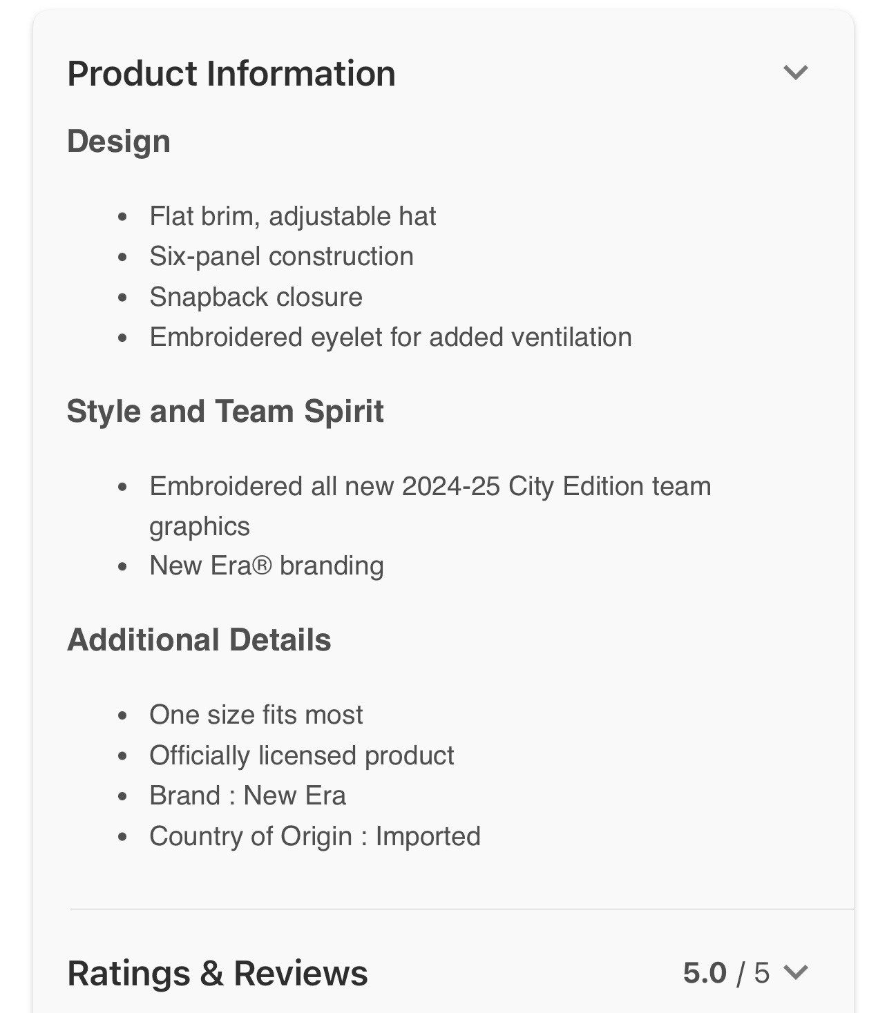This screenshot has width=887, height=1013.
Task: Open the Ratings & Reviews heading
Action: (218, 973)
